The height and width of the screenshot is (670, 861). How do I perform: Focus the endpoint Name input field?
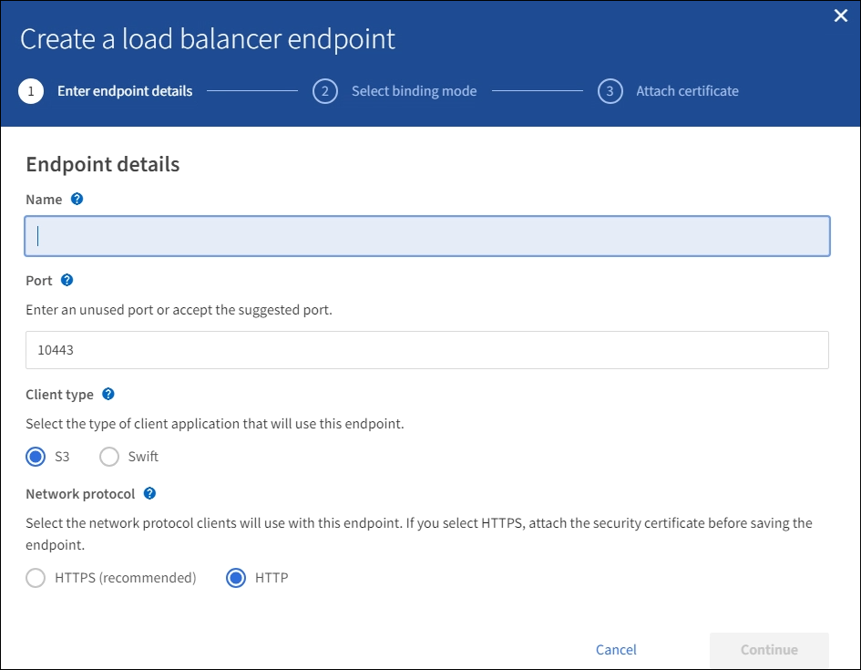pos(426,236)
